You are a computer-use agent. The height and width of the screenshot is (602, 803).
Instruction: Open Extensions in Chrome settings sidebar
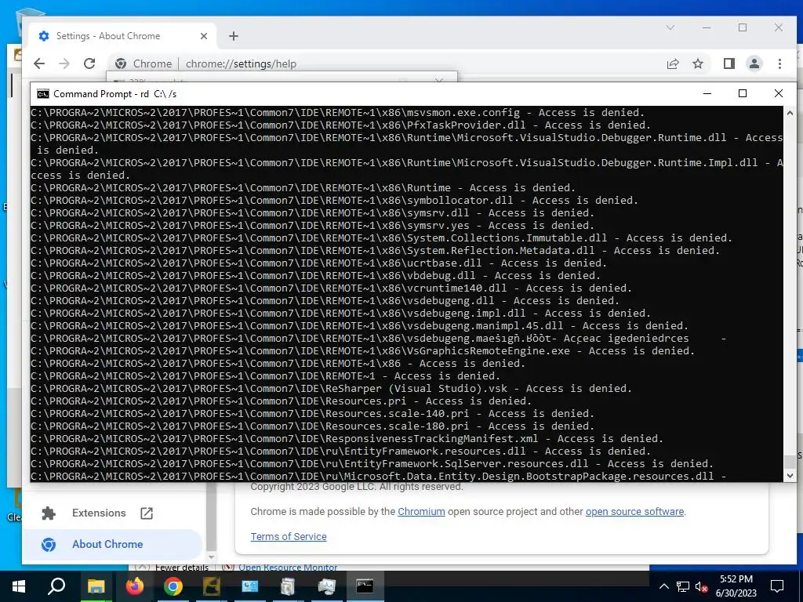tap(99, 513)
